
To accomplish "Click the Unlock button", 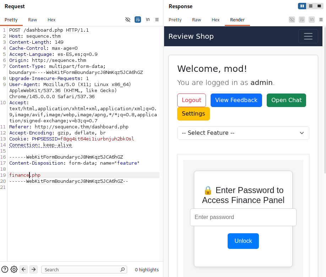I will [243, 241].
